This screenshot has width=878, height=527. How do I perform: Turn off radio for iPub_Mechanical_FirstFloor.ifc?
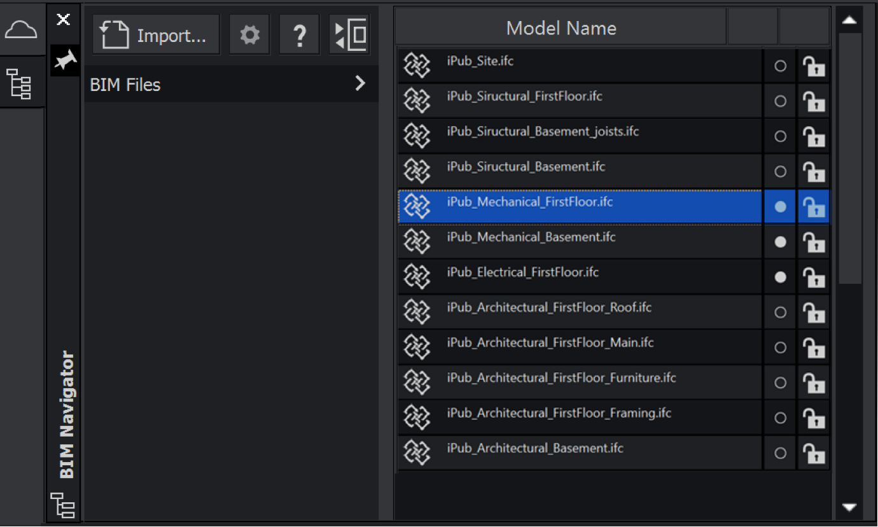780,207
